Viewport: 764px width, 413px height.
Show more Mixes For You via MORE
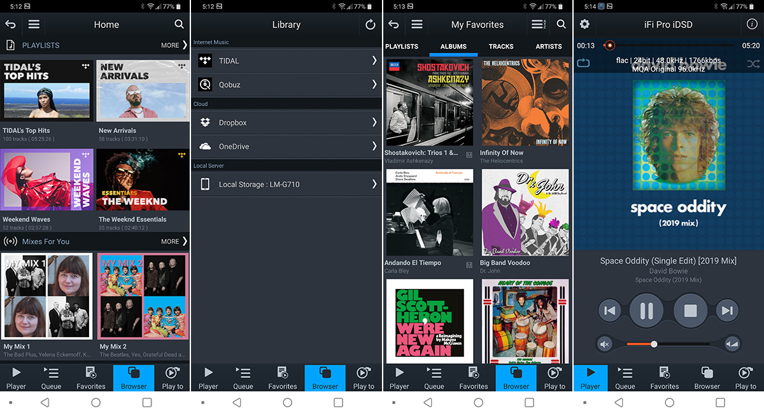point(174,241)
